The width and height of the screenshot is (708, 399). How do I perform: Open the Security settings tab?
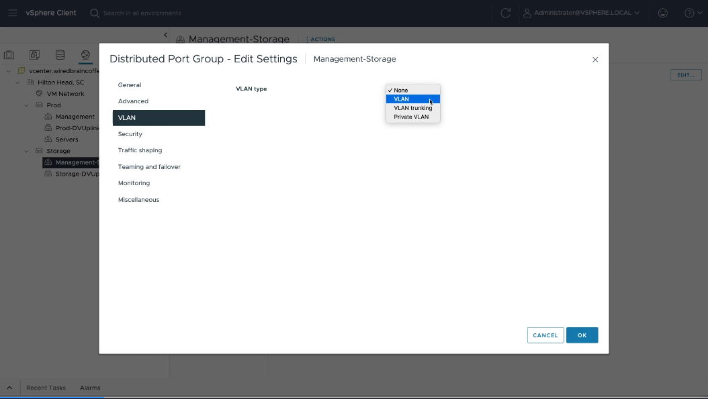click(x=130, y=134)
